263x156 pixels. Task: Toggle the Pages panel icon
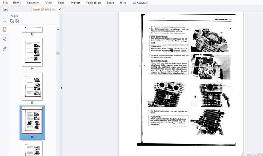coord(5,30)
